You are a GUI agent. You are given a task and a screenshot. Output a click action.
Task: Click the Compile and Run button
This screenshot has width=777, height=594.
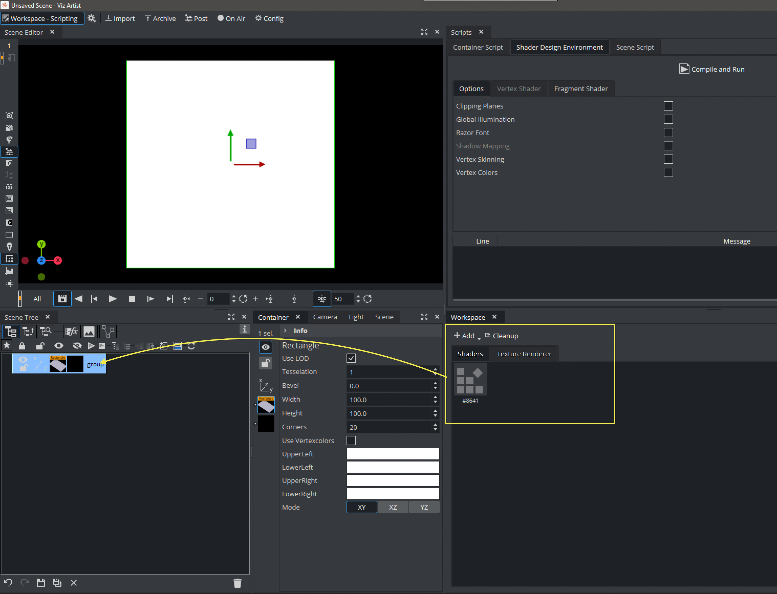click(x=713, y=69)
